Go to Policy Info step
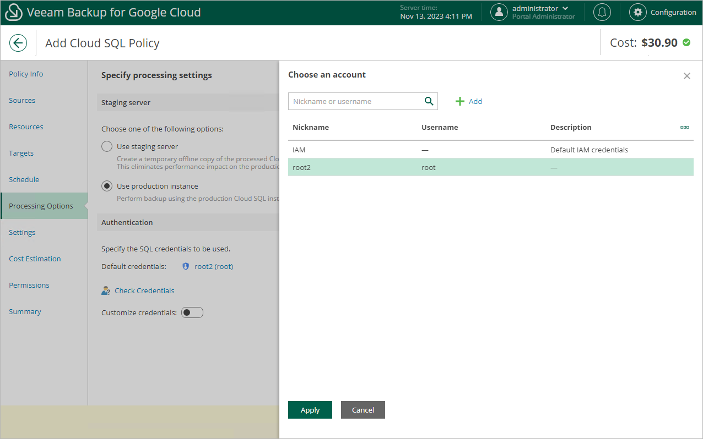Image resolution: width=703 pixels, height=439 pixels. 26,74
